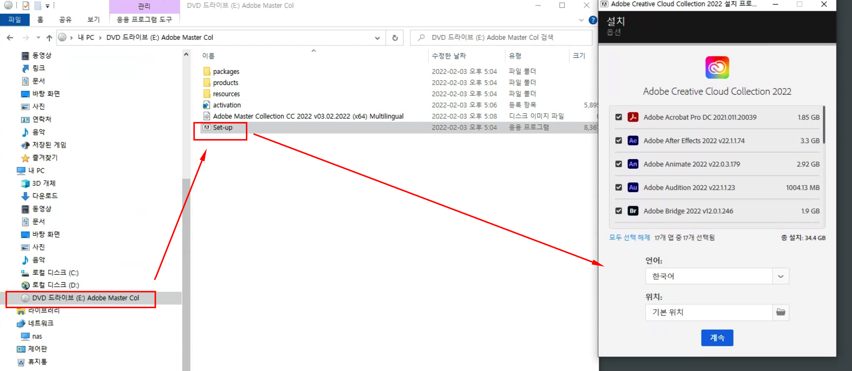The width and height of the screenshot is (852, 371).
Task: Click the 3D 개체 icon in sidebar
Action: [x=25, y=183]
